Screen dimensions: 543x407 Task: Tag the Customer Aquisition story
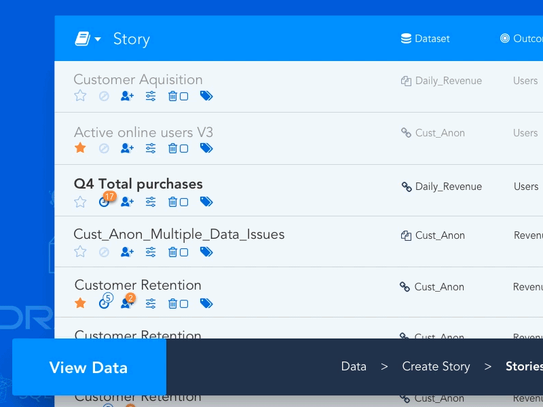206,96
